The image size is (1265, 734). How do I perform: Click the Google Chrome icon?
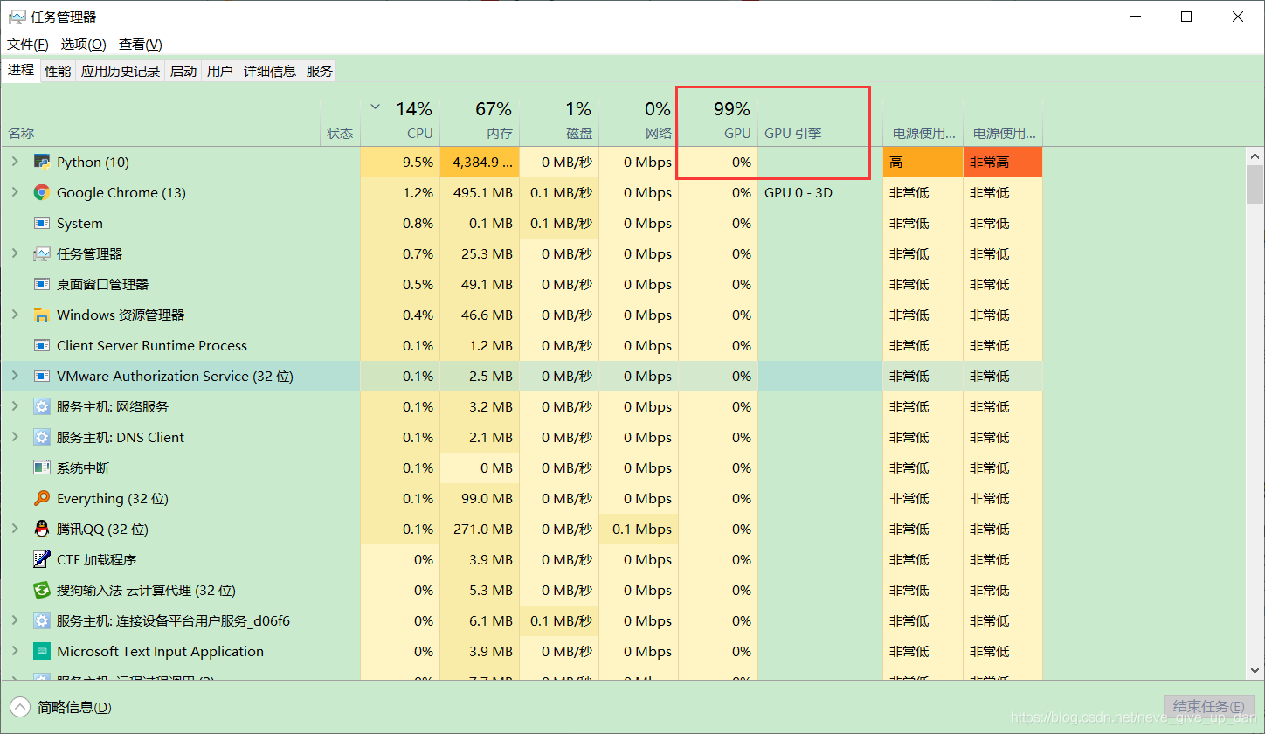(41, 192)
